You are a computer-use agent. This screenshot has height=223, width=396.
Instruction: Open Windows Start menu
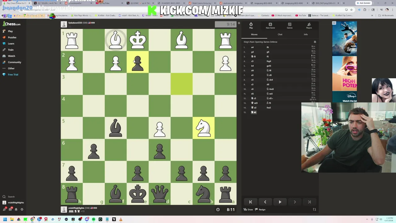(x=5, y=220)
